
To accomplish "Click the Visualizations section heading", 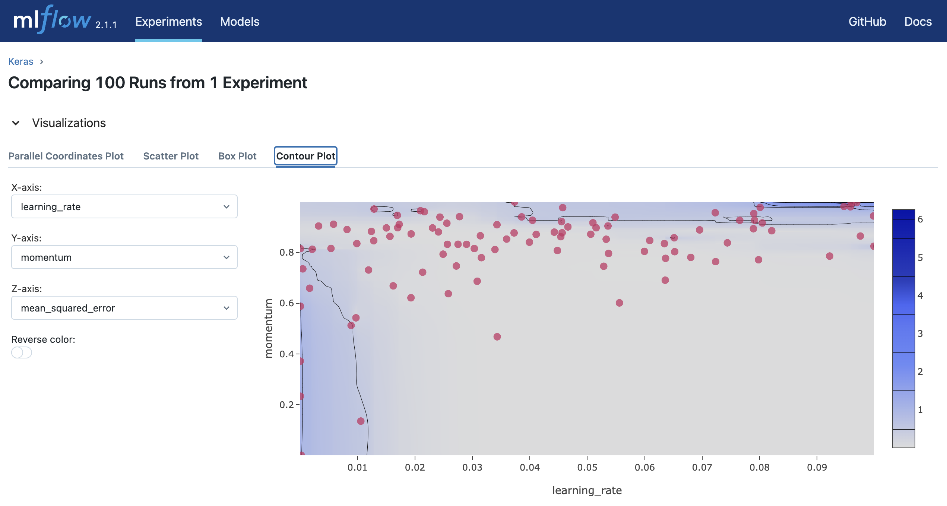I will 69,123.
